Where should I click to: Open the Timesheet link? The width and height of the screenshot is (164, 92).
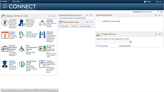click(x=13, y=20)
